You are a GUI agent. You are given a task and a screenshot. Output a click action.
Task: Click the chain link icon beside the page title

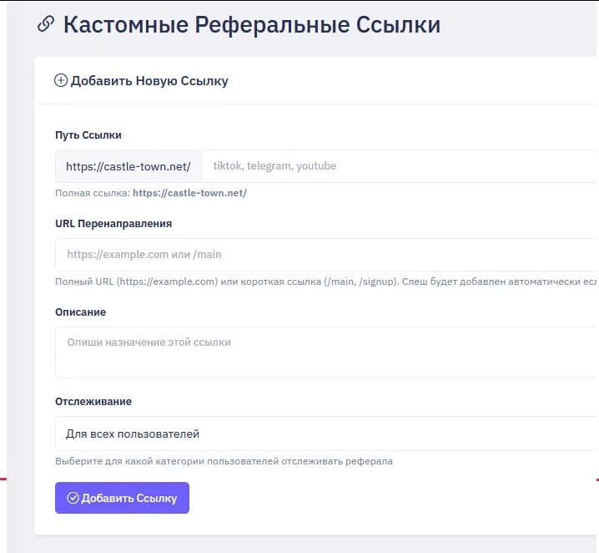(x=46, y=24)
